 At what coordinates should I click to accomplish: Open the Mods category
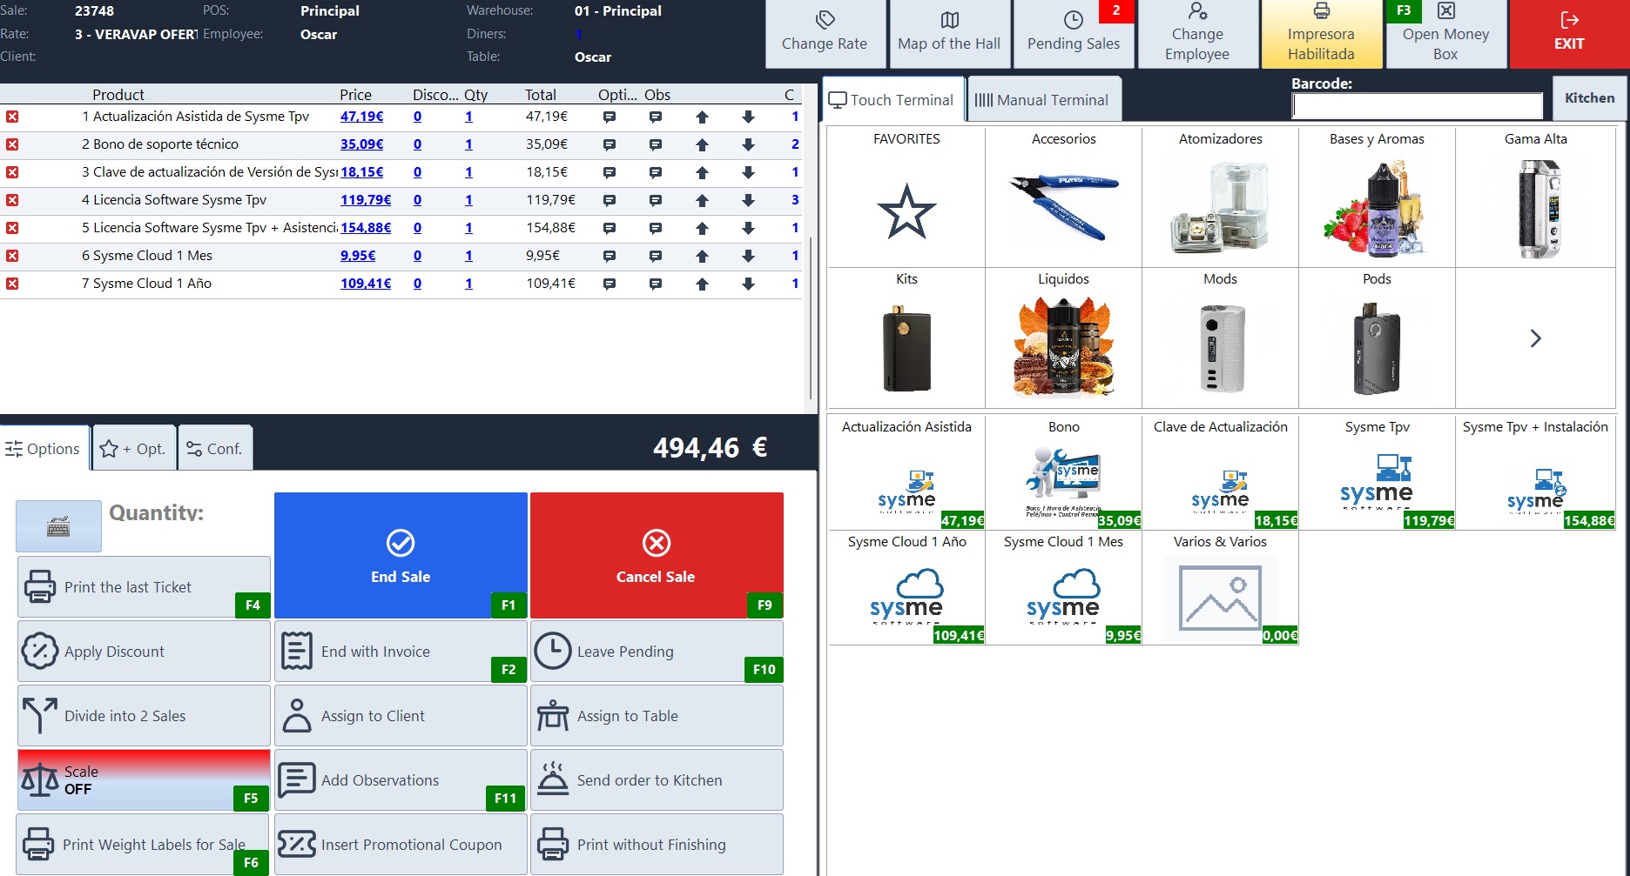(1220, 338)
